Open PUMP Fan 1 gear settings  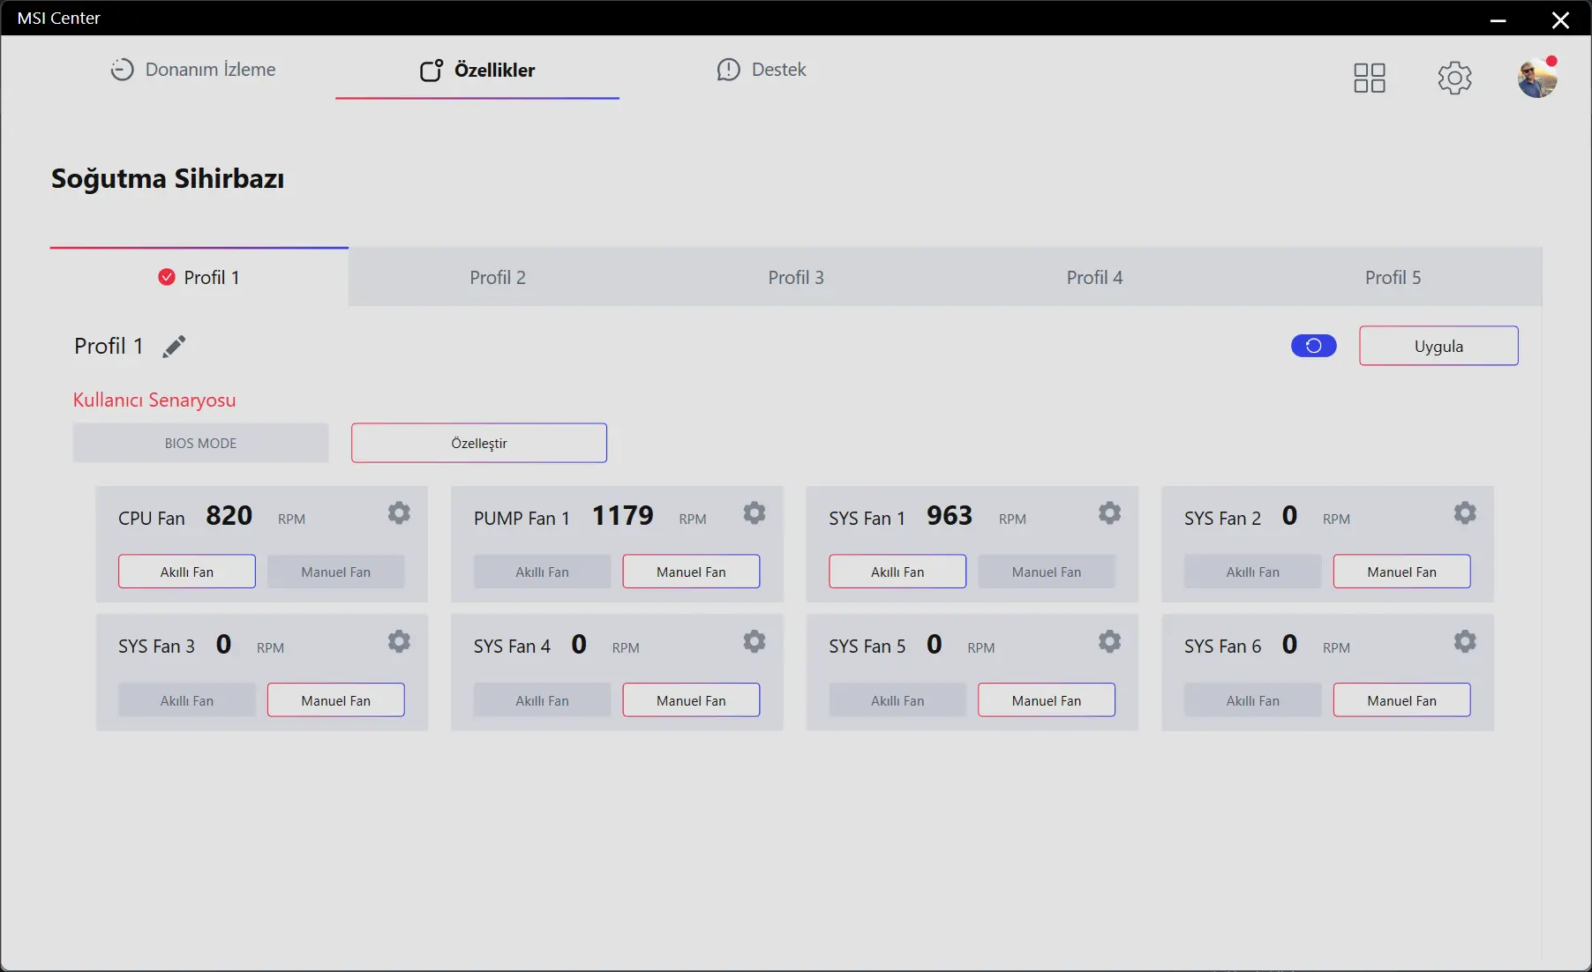click(x=755, y=513)
